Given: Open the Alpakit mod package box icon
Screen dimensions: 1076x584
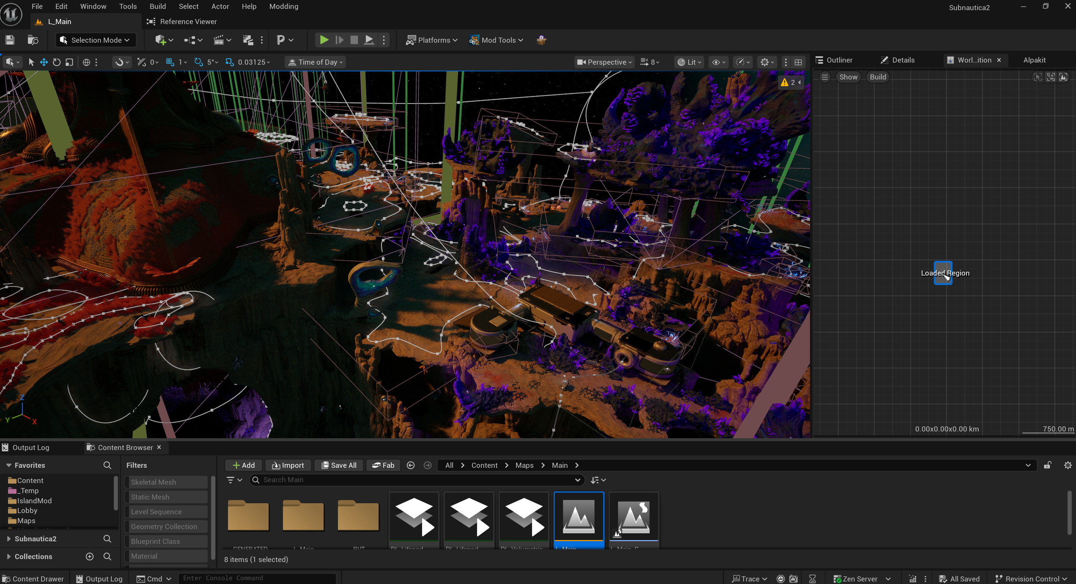Looking at the screenshot, I should (541, 40).
